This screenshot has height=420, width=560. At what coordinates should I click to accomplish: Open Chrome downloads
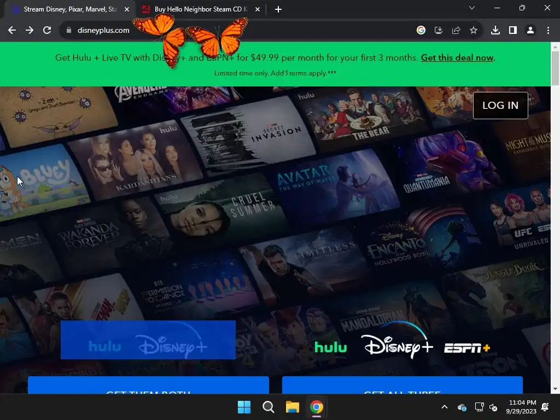tap(495, 31)
